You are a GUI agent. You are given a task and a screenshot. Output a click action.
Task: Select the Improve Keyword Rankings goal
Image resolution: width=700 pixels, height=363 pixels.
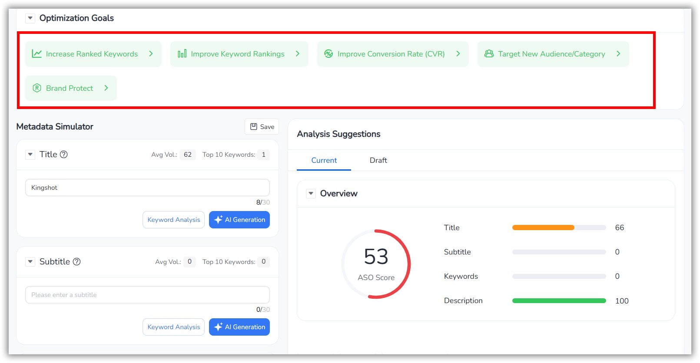pos(239,54)
